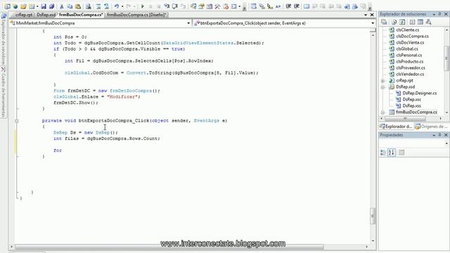Select the Explorador d... bottom tab
450x253 pixels.
396,126
